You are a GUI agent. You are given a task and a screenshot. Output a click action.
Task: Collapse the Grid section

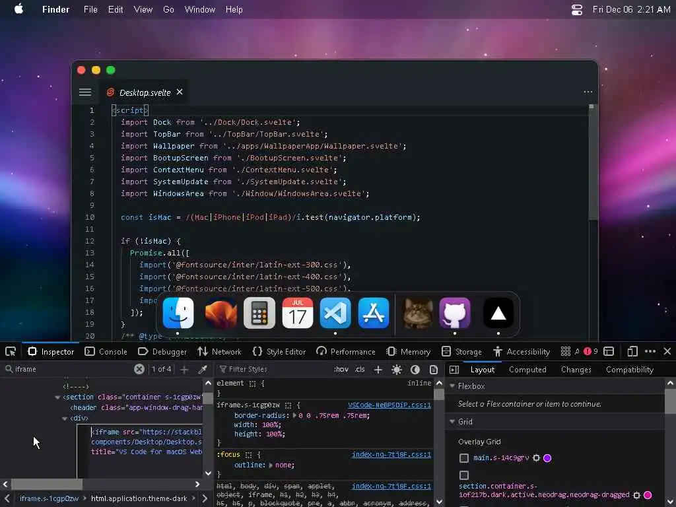pos(452,421)
